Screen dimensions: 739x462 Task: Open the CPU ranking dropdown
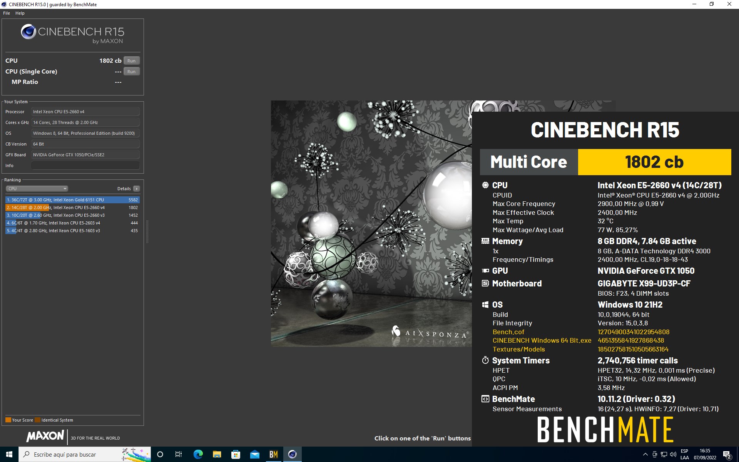point(37,189)
